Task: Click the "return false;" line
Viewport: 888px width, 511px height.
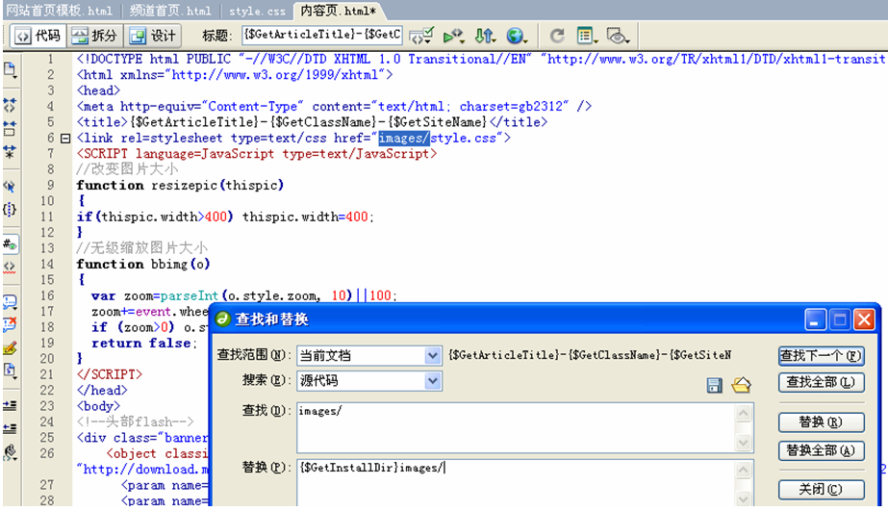Action: 144,344
